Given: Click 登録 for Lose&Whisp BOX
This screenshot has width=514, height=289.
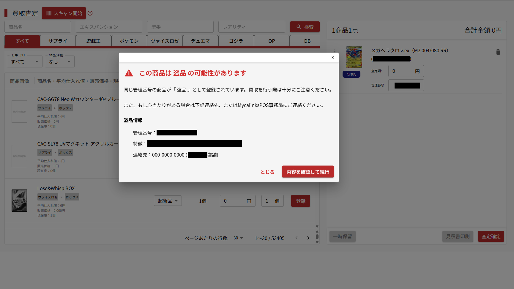Looking at the screenshot, I should coord(301,201).
